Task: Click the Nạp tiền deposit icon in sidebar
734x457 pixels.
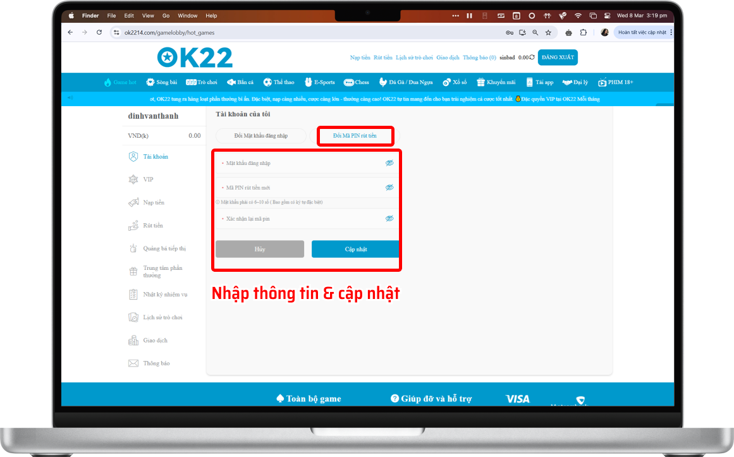Action: coord(133,203)
